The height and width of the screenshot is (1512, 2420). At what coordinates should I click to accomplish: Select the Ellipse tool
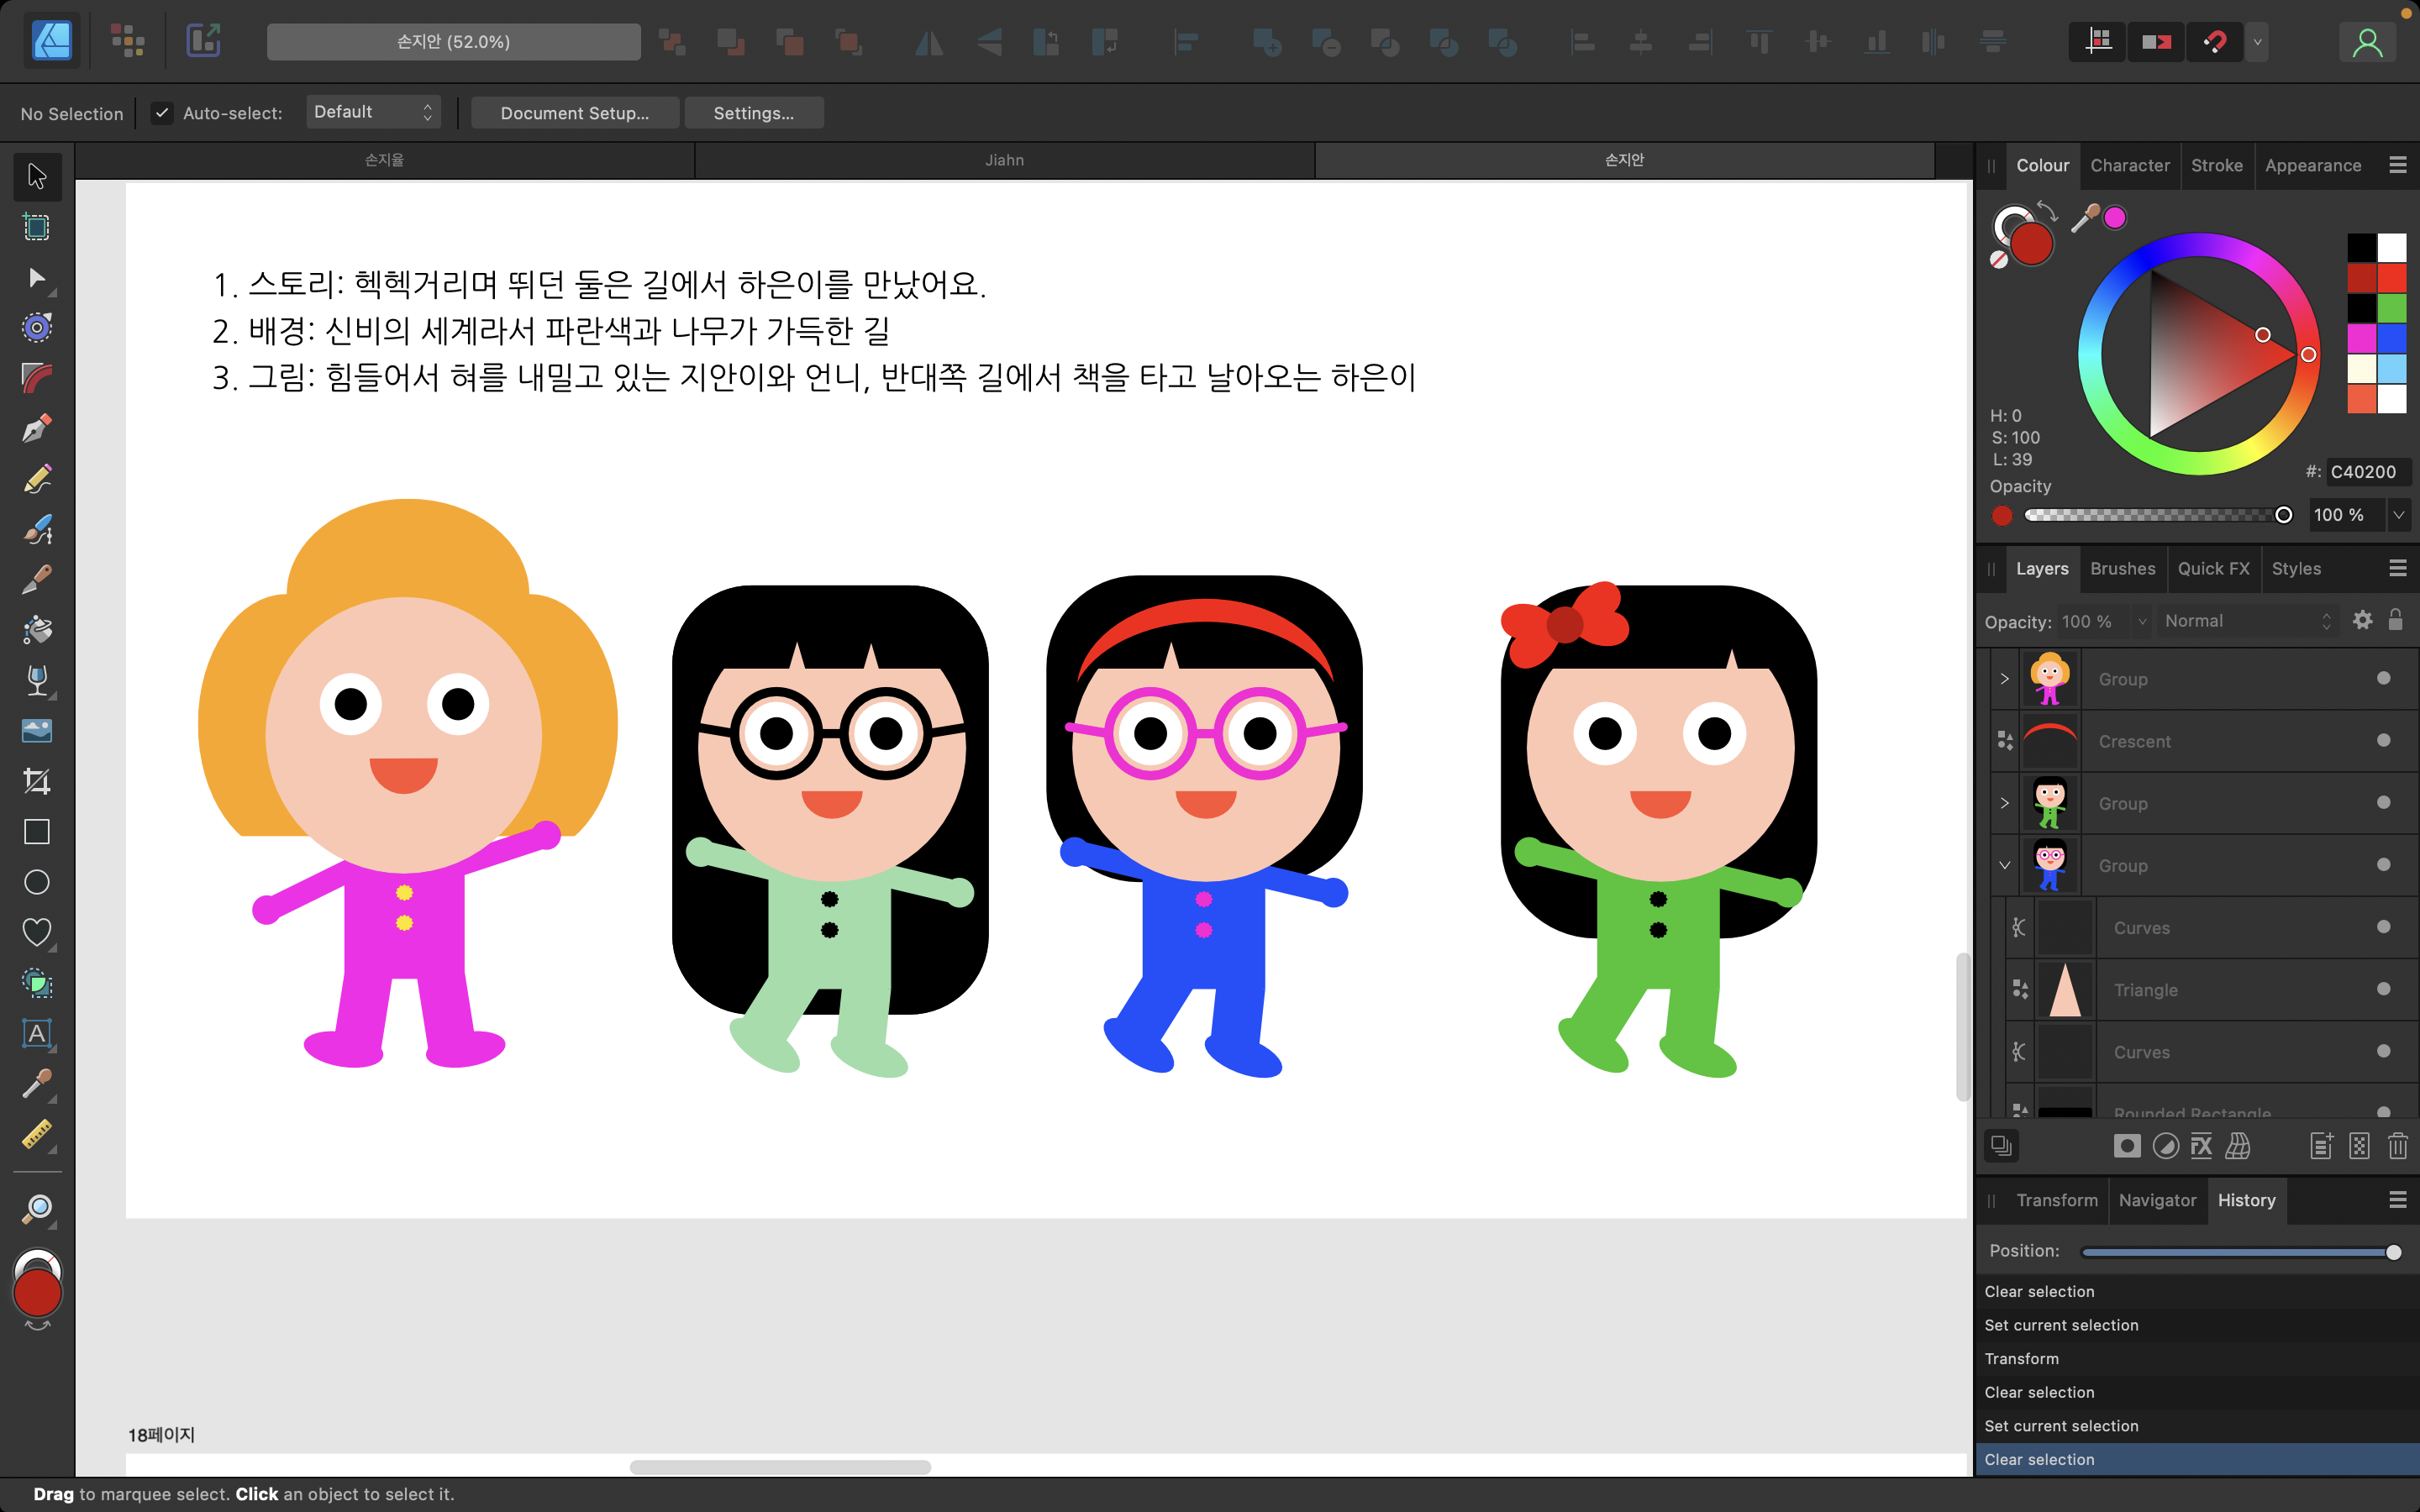pos(37,882)
